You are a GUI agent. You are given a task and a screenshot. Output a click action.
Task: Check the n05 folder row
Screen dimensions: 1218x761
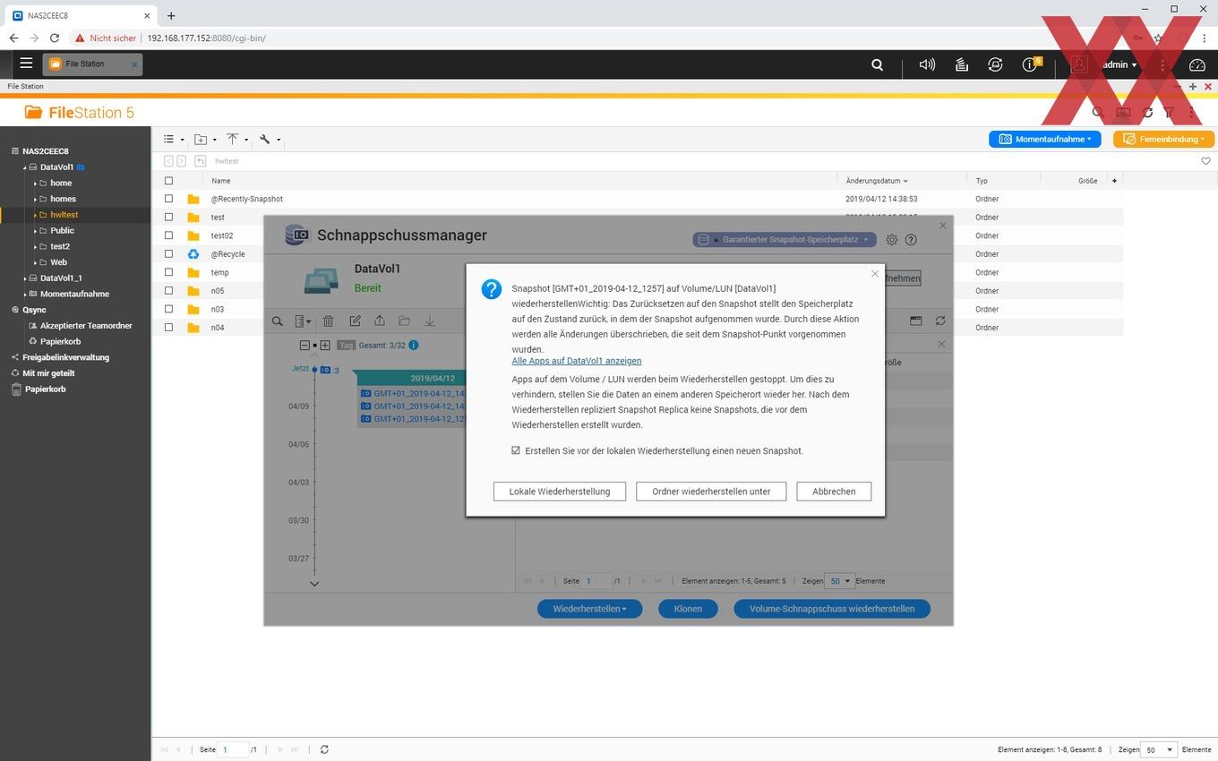coord(168,291)
